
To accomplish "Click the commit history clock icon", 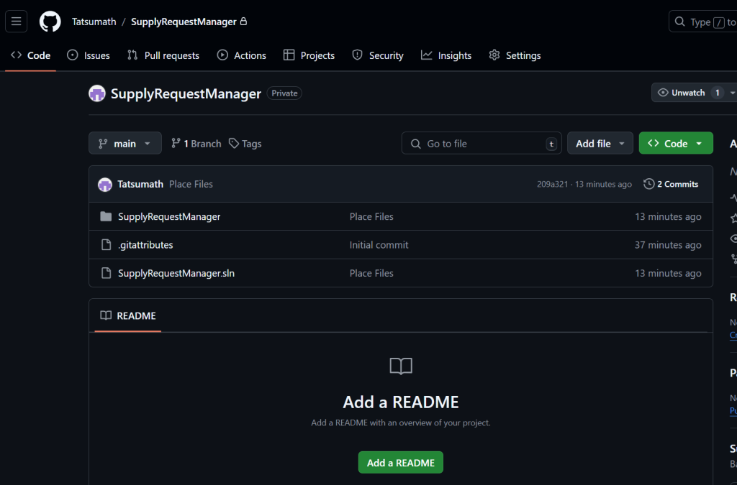I will pos(648,184).
